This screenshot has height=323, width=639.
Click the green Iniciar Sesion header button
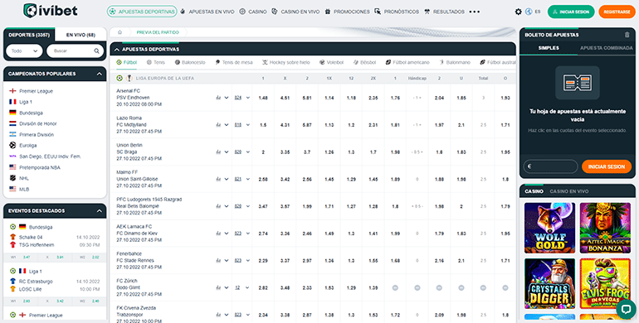point(571,12)
